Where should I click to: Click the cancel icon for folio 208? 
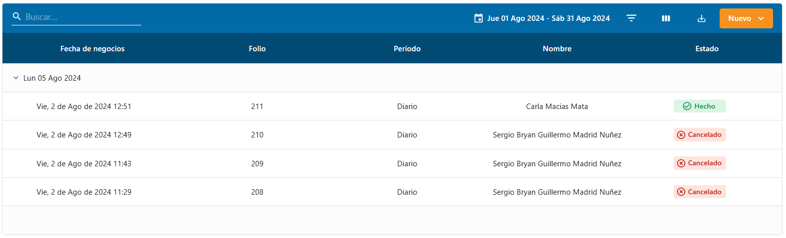pyautogui.click(x=681, y=192)
